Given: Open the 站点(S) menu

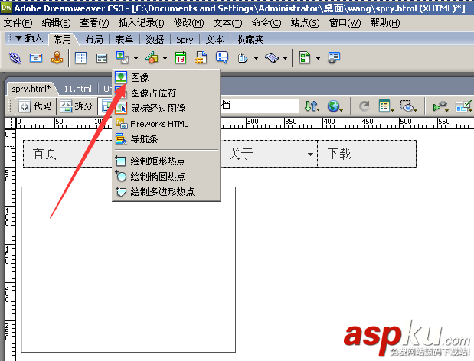Looking at the screenshot, I should pyautogui.click(x=305, y=23).
